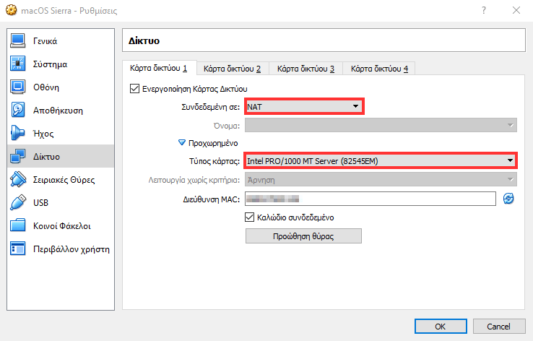Open the Κοινοί Φάκελοι folder icon
Screen dimensions: 533x341
tap(19, 226)
